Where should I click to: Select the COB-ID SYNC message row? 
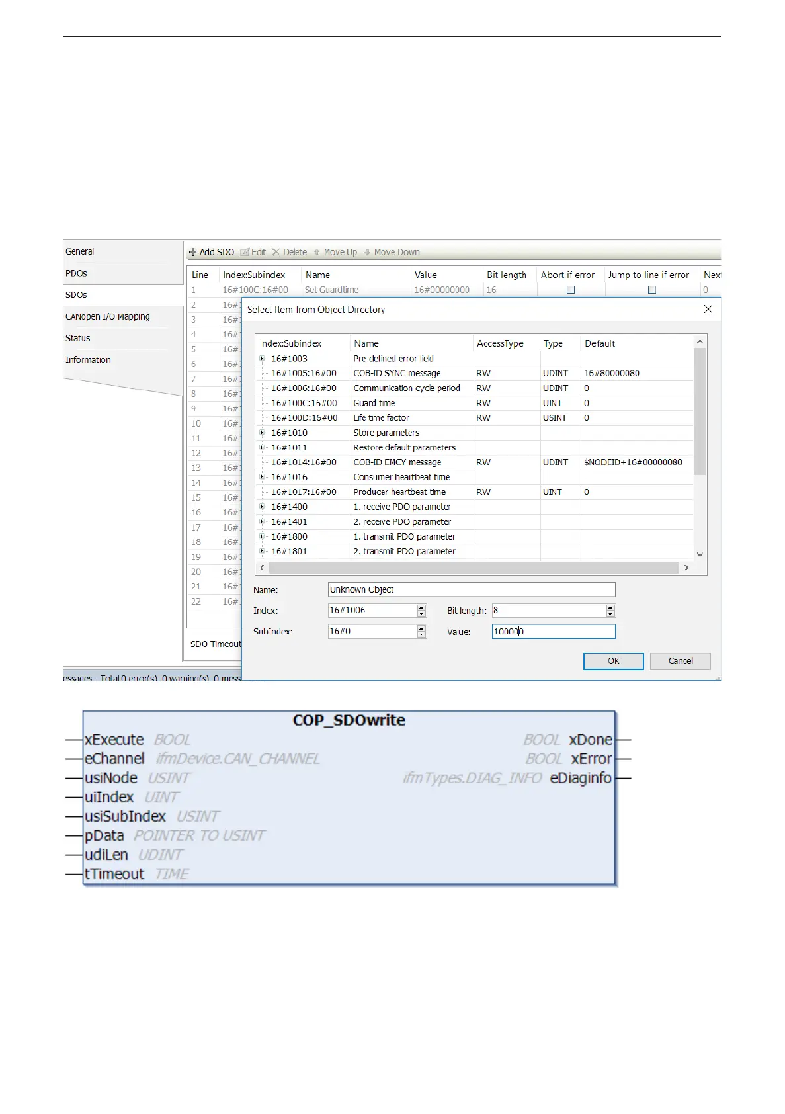tap(474, 373)
